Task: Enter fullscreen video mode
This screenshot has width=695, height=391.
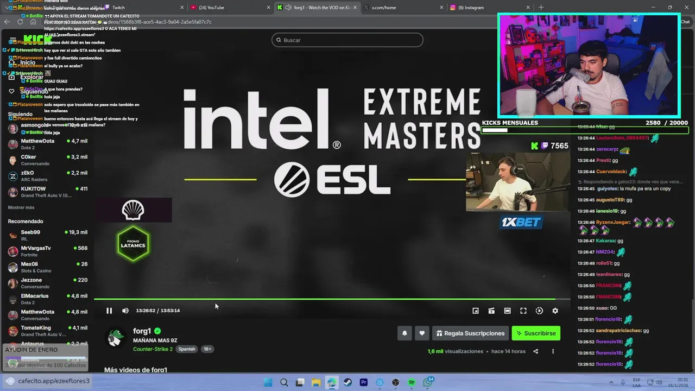Action: pos(523,311)
